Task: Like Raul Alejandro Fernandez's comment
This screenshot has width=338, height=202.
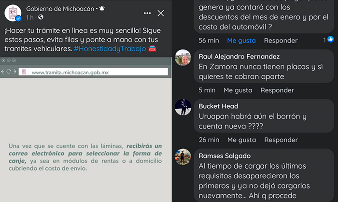Action: [238, 90]
